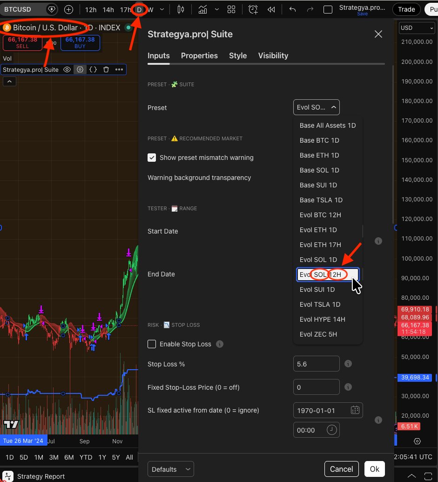This screenshot has height=482, width=438.
Task: Hide the Strategya.pro Suite strategy via eye icon
Action: click(x=67, y=69)
